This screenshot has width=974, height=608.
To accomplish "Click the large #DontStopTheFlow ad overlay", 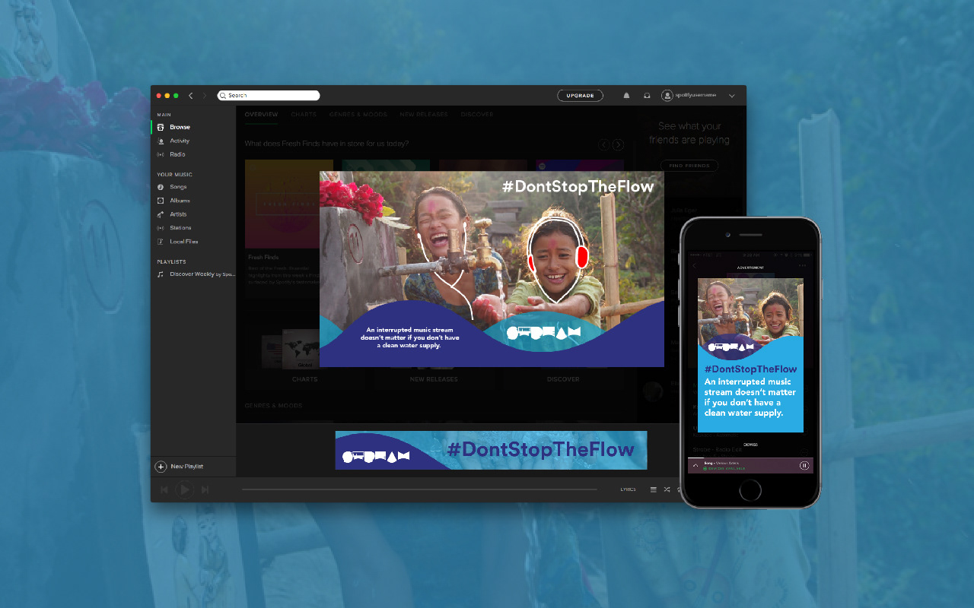I will point(492,269).
